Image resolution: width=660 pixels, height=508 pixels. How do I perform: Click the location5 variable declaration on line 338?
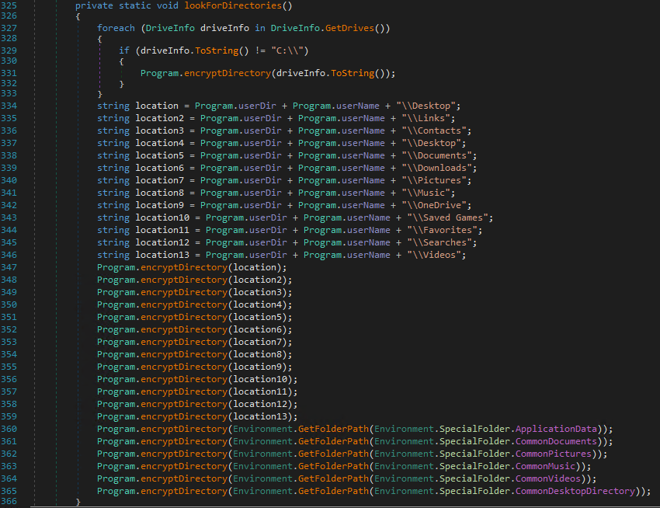coord(159,155)
